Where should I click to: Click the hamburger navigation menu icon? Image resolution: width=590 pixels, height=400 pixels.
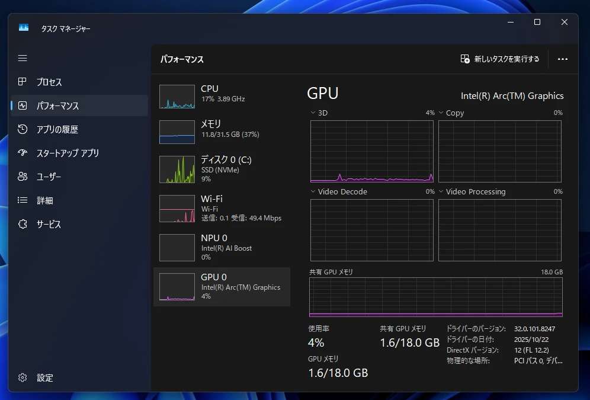point(23,58)
